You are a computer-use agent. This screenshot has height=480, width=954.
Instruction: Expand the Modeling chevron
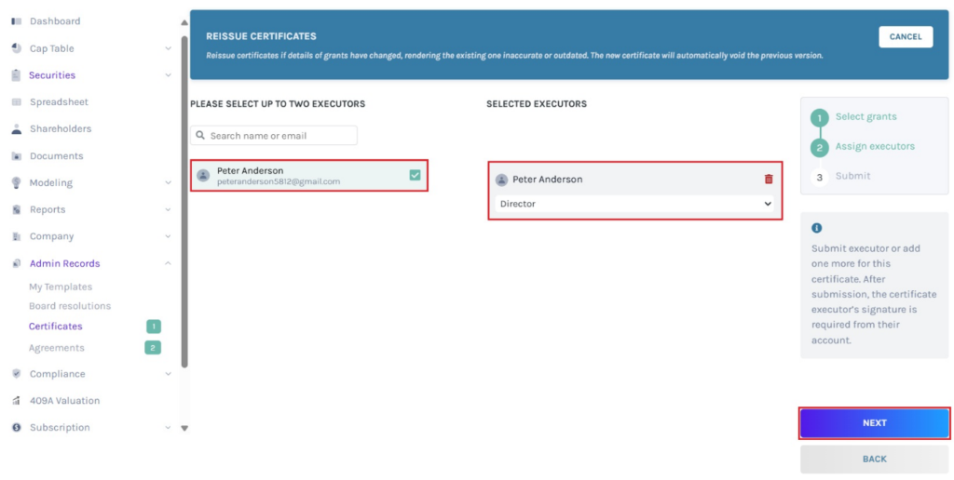168,183
